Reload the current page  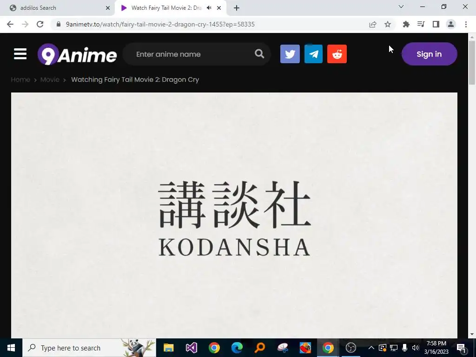click(x=40, y=24)
